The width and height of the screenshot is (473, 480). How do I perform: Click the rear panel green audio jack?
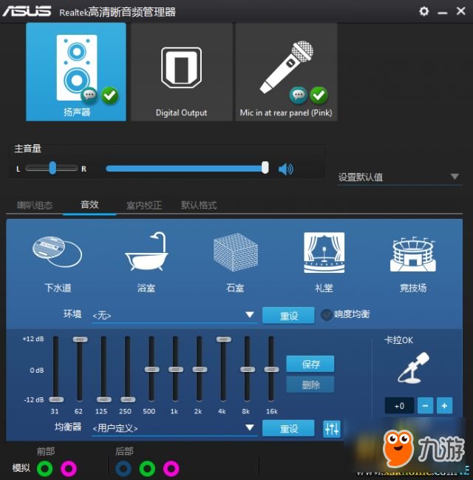[148, 468]
